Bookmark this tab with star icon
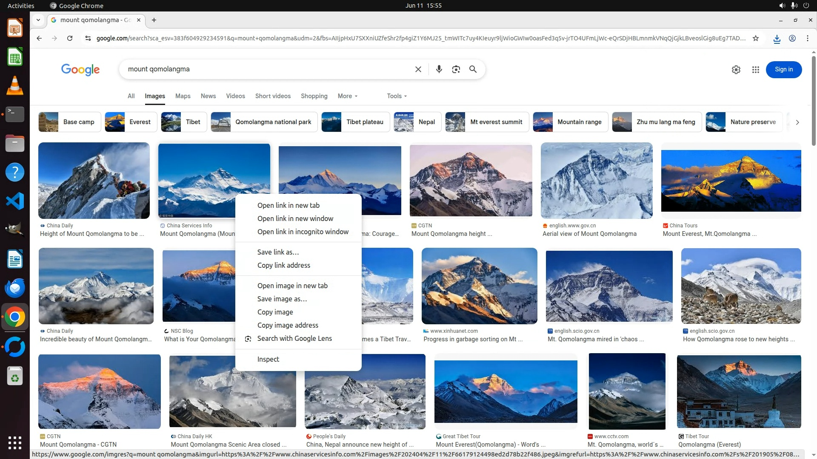The image size is (817, 459). pyautogui.click(x=755, y=38)
